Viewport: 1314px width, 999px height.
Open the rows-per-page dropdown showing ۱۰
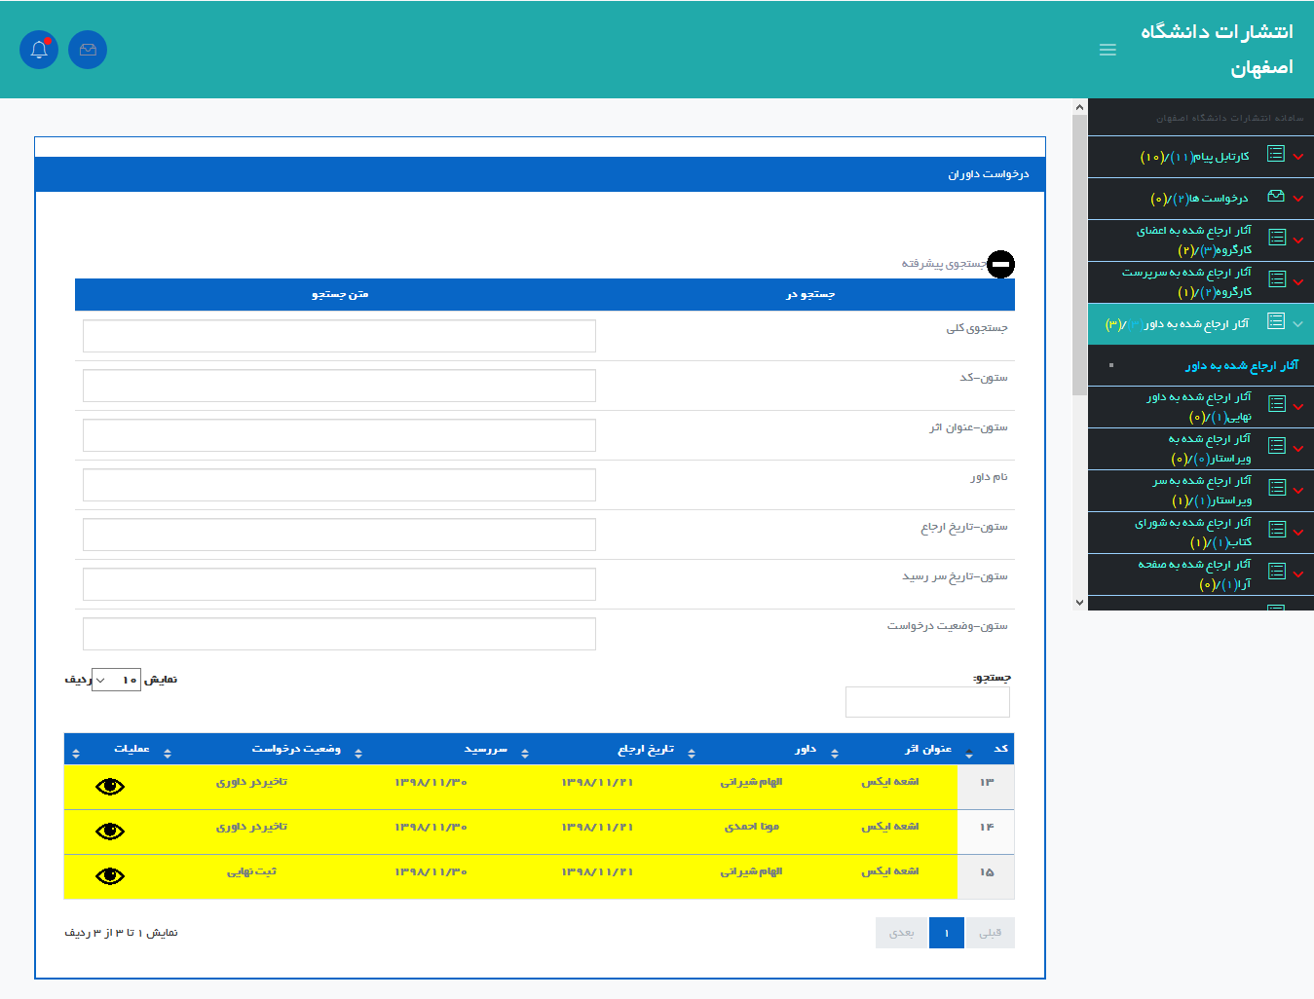point(116,680)
